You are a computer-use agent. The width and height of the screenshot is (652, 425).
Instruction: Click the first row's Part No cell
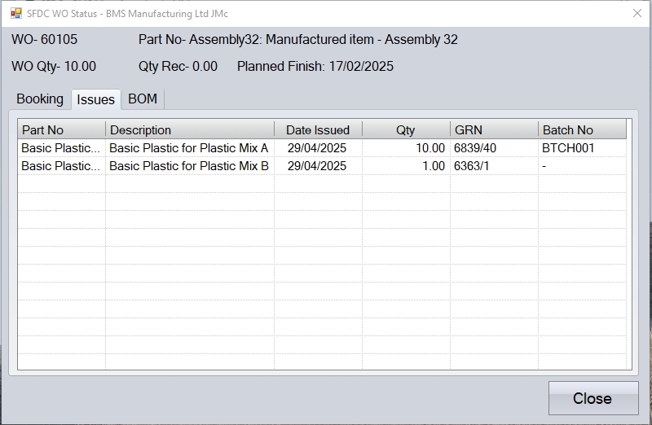click(x=61, y=148)
